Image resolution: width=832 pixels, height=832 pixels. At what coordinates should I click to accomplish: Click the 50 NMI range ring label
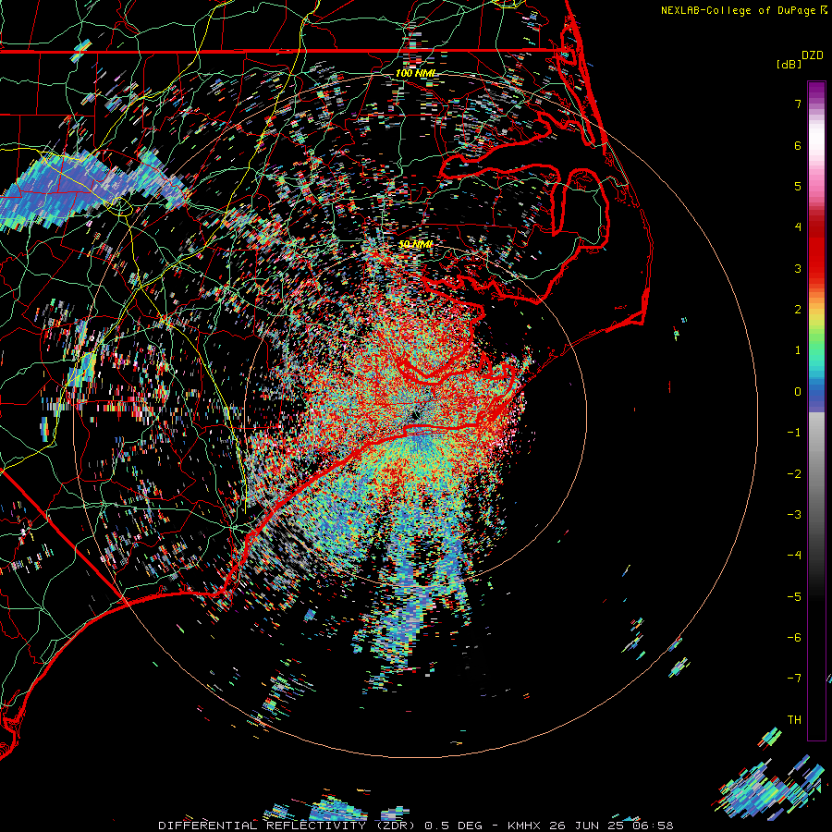coord(415,244)
